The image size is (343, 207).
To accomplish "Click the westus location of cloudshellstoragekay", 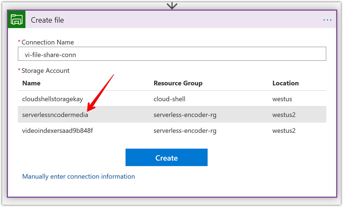I will [x=282, y=99].
